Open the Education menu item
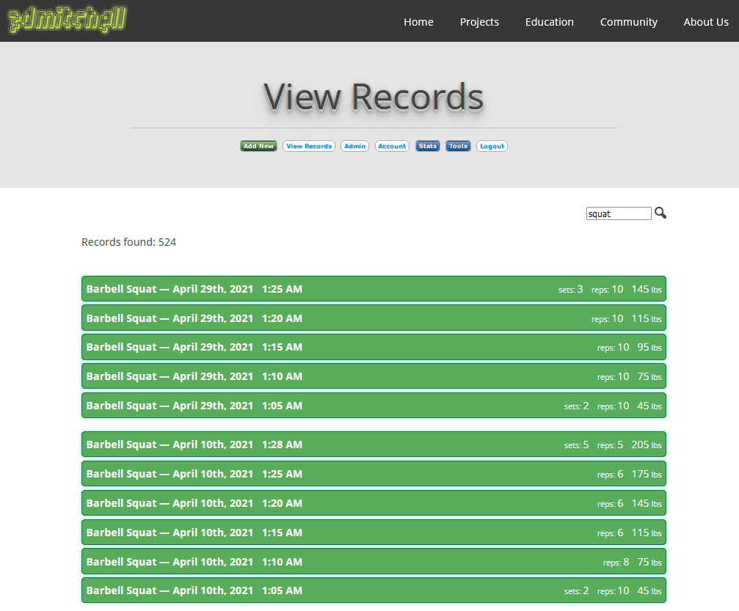This screenshot has width=739, height=611. pos(549,22)
